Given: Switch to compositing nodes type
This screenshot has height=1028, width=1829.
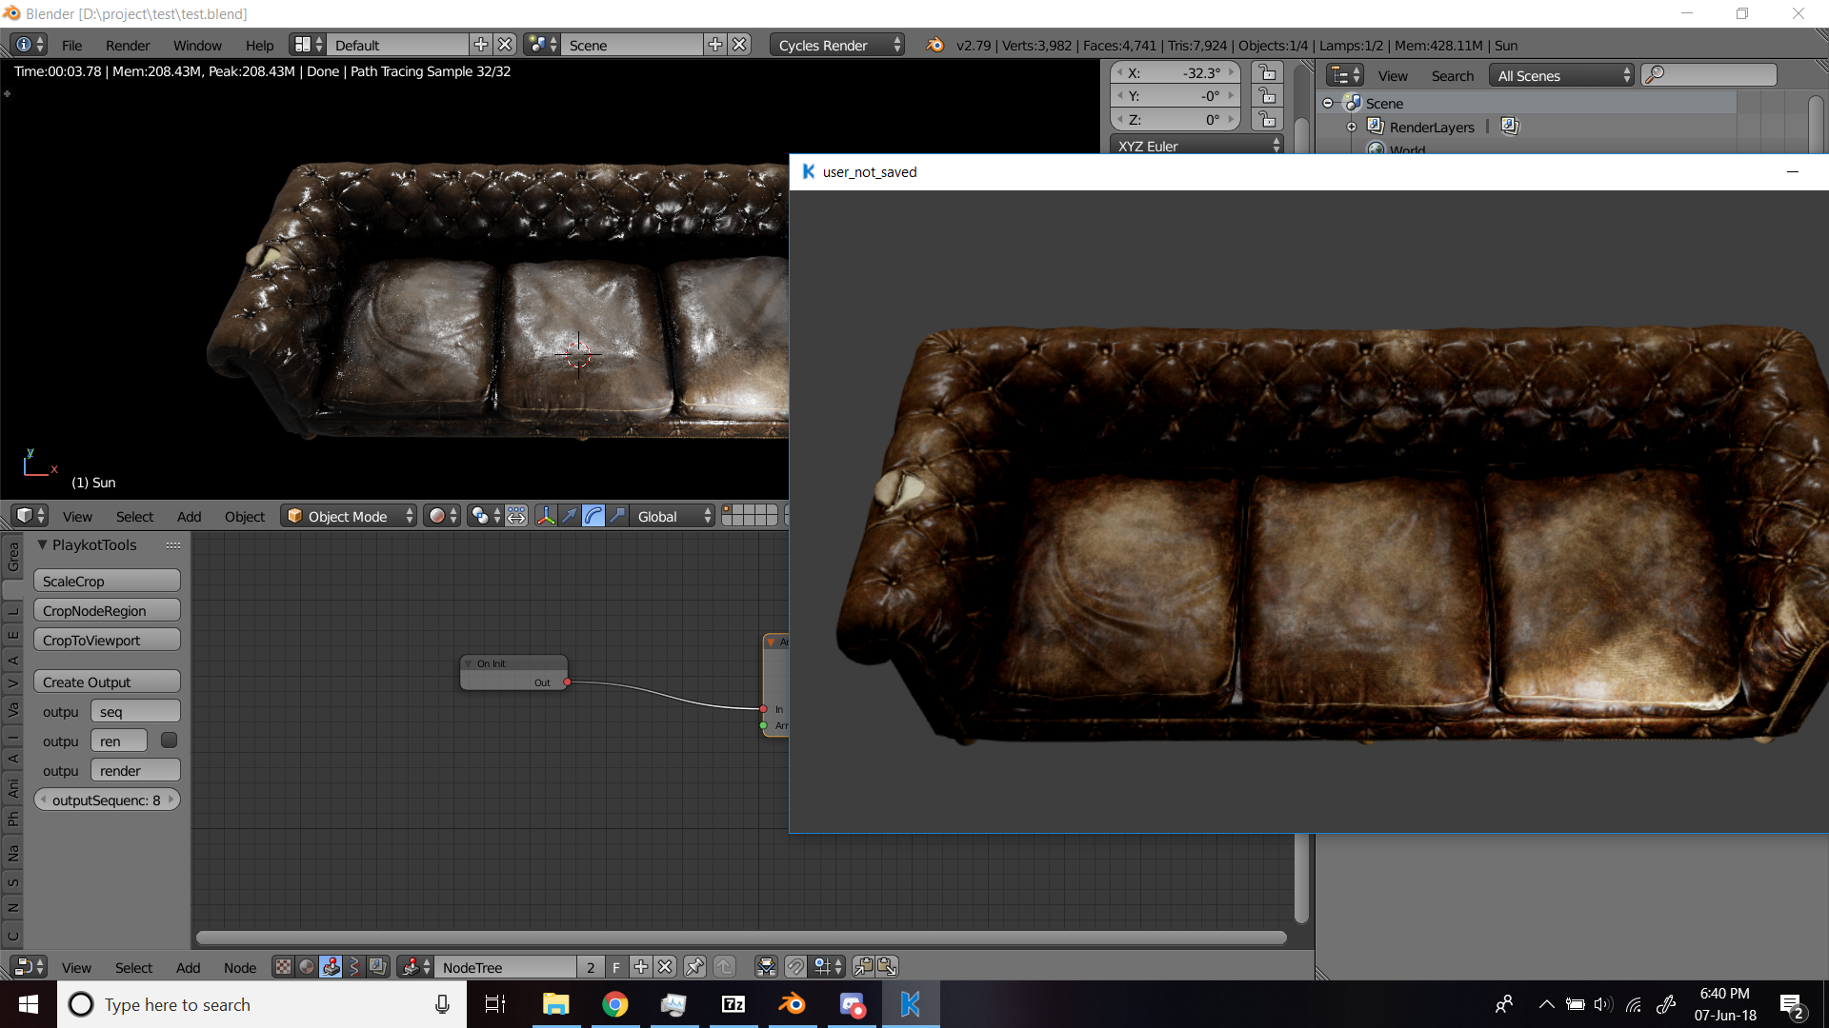Looking at the screenshot, I should coord(378,967).
